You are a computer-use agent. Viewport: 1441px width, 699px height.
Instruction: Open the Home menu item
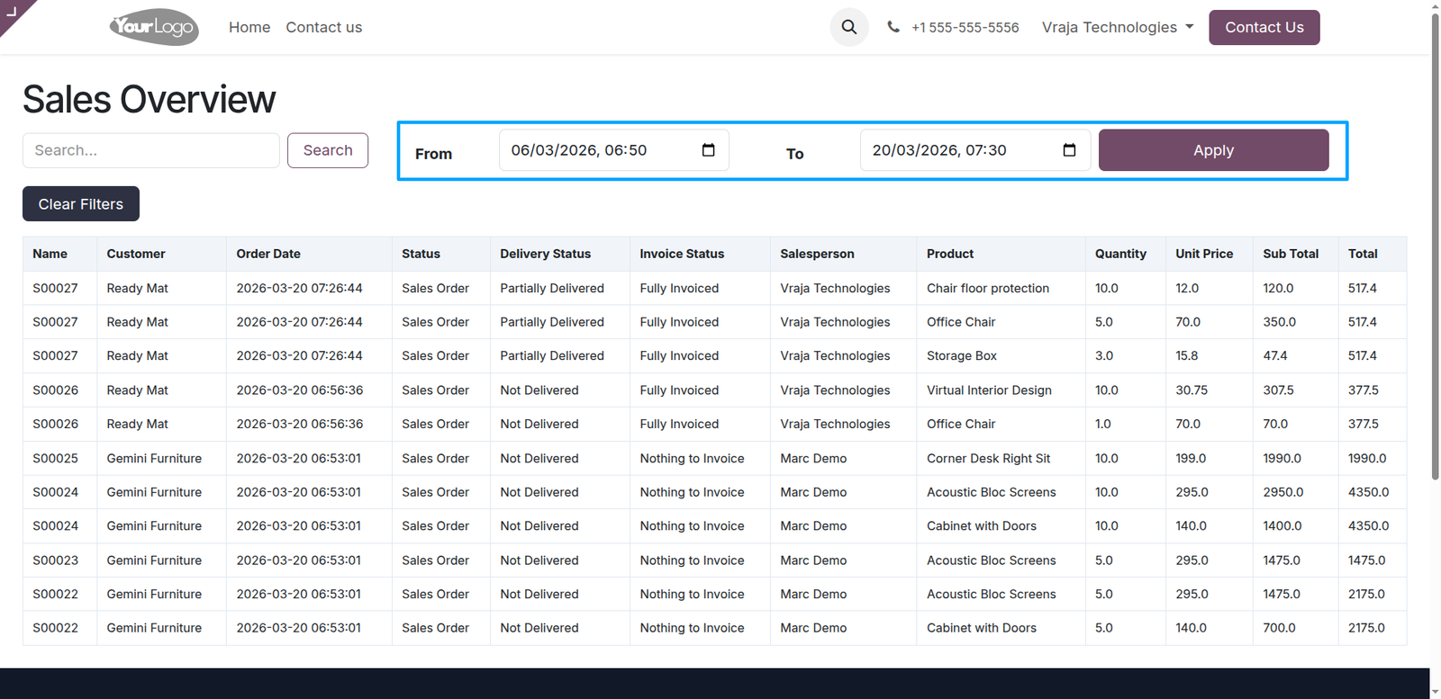(249, 27)
